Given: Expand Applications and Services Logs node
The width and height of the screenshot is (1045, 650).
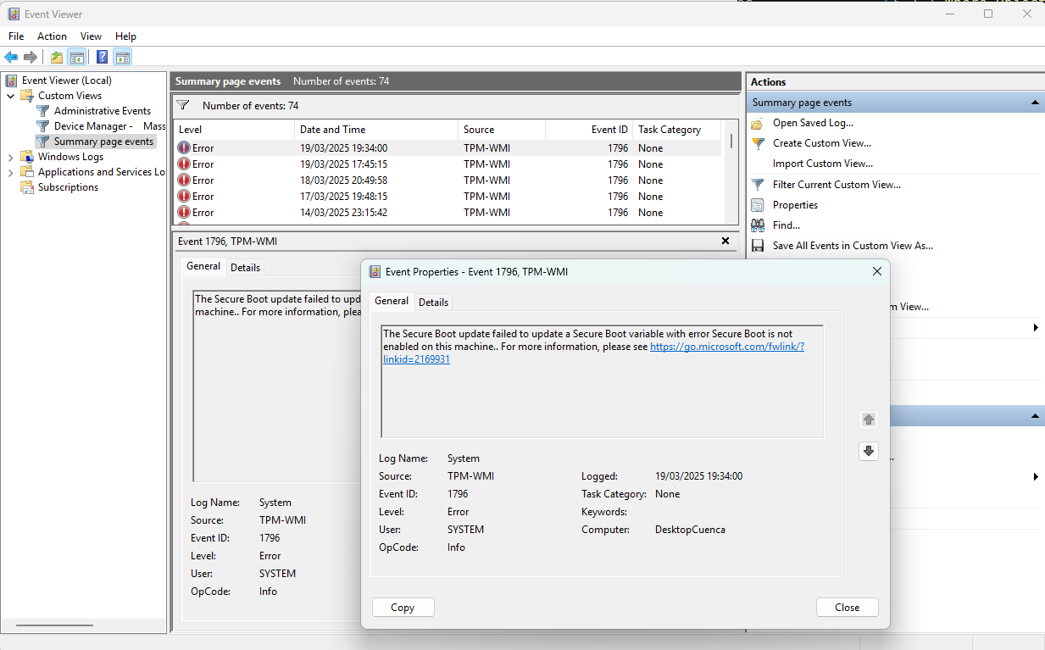Looking at the screenshot, I should click(x=11, y=172).
